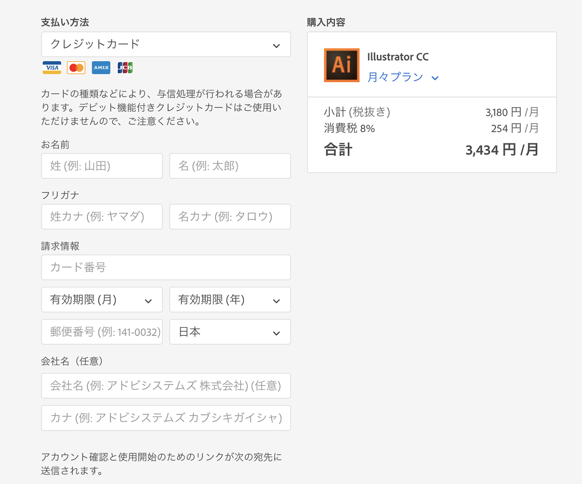Expand the 月々プラン plan selector
Viewport: 582px width, 484px height.
[403, 77]
